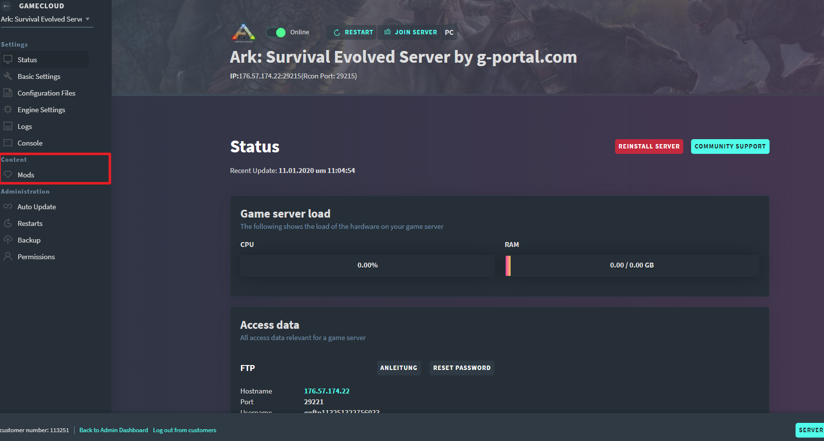
Task: Click the hostname IP 176.57.174.22
Action: (x=327, y=391)
